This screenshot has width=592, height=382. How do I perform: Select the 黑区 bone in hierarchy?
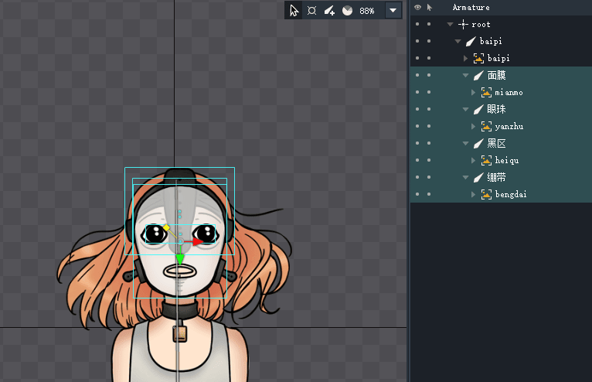coord(496,144)
